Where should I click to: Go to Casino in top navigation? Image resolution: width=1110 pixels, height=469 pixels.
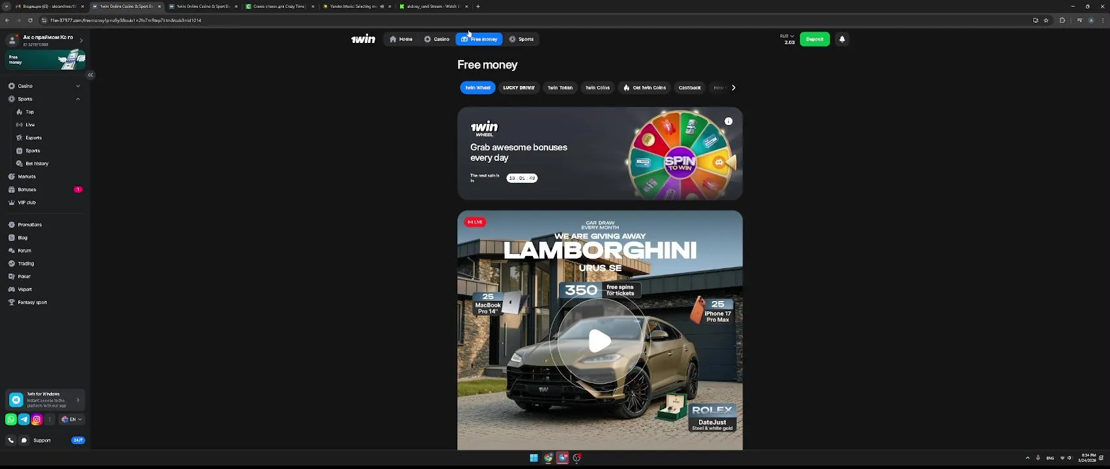tap(436, 39)
